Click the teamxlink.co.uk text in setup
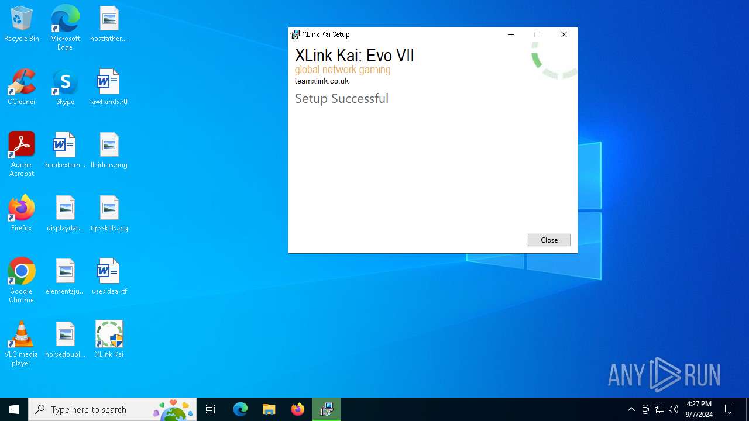Image resolution: width=749 pixels, height=421 pixels. point(322,81)
